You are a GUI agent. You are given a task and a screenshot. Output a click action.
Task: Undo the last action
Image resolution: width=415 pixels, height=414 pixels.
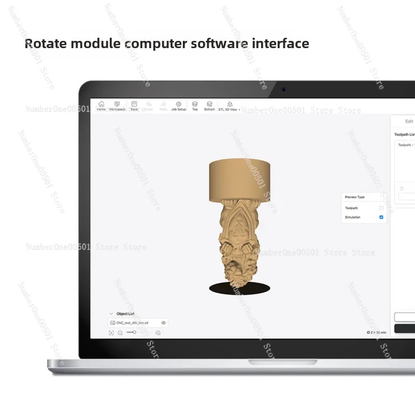[149, 106]
